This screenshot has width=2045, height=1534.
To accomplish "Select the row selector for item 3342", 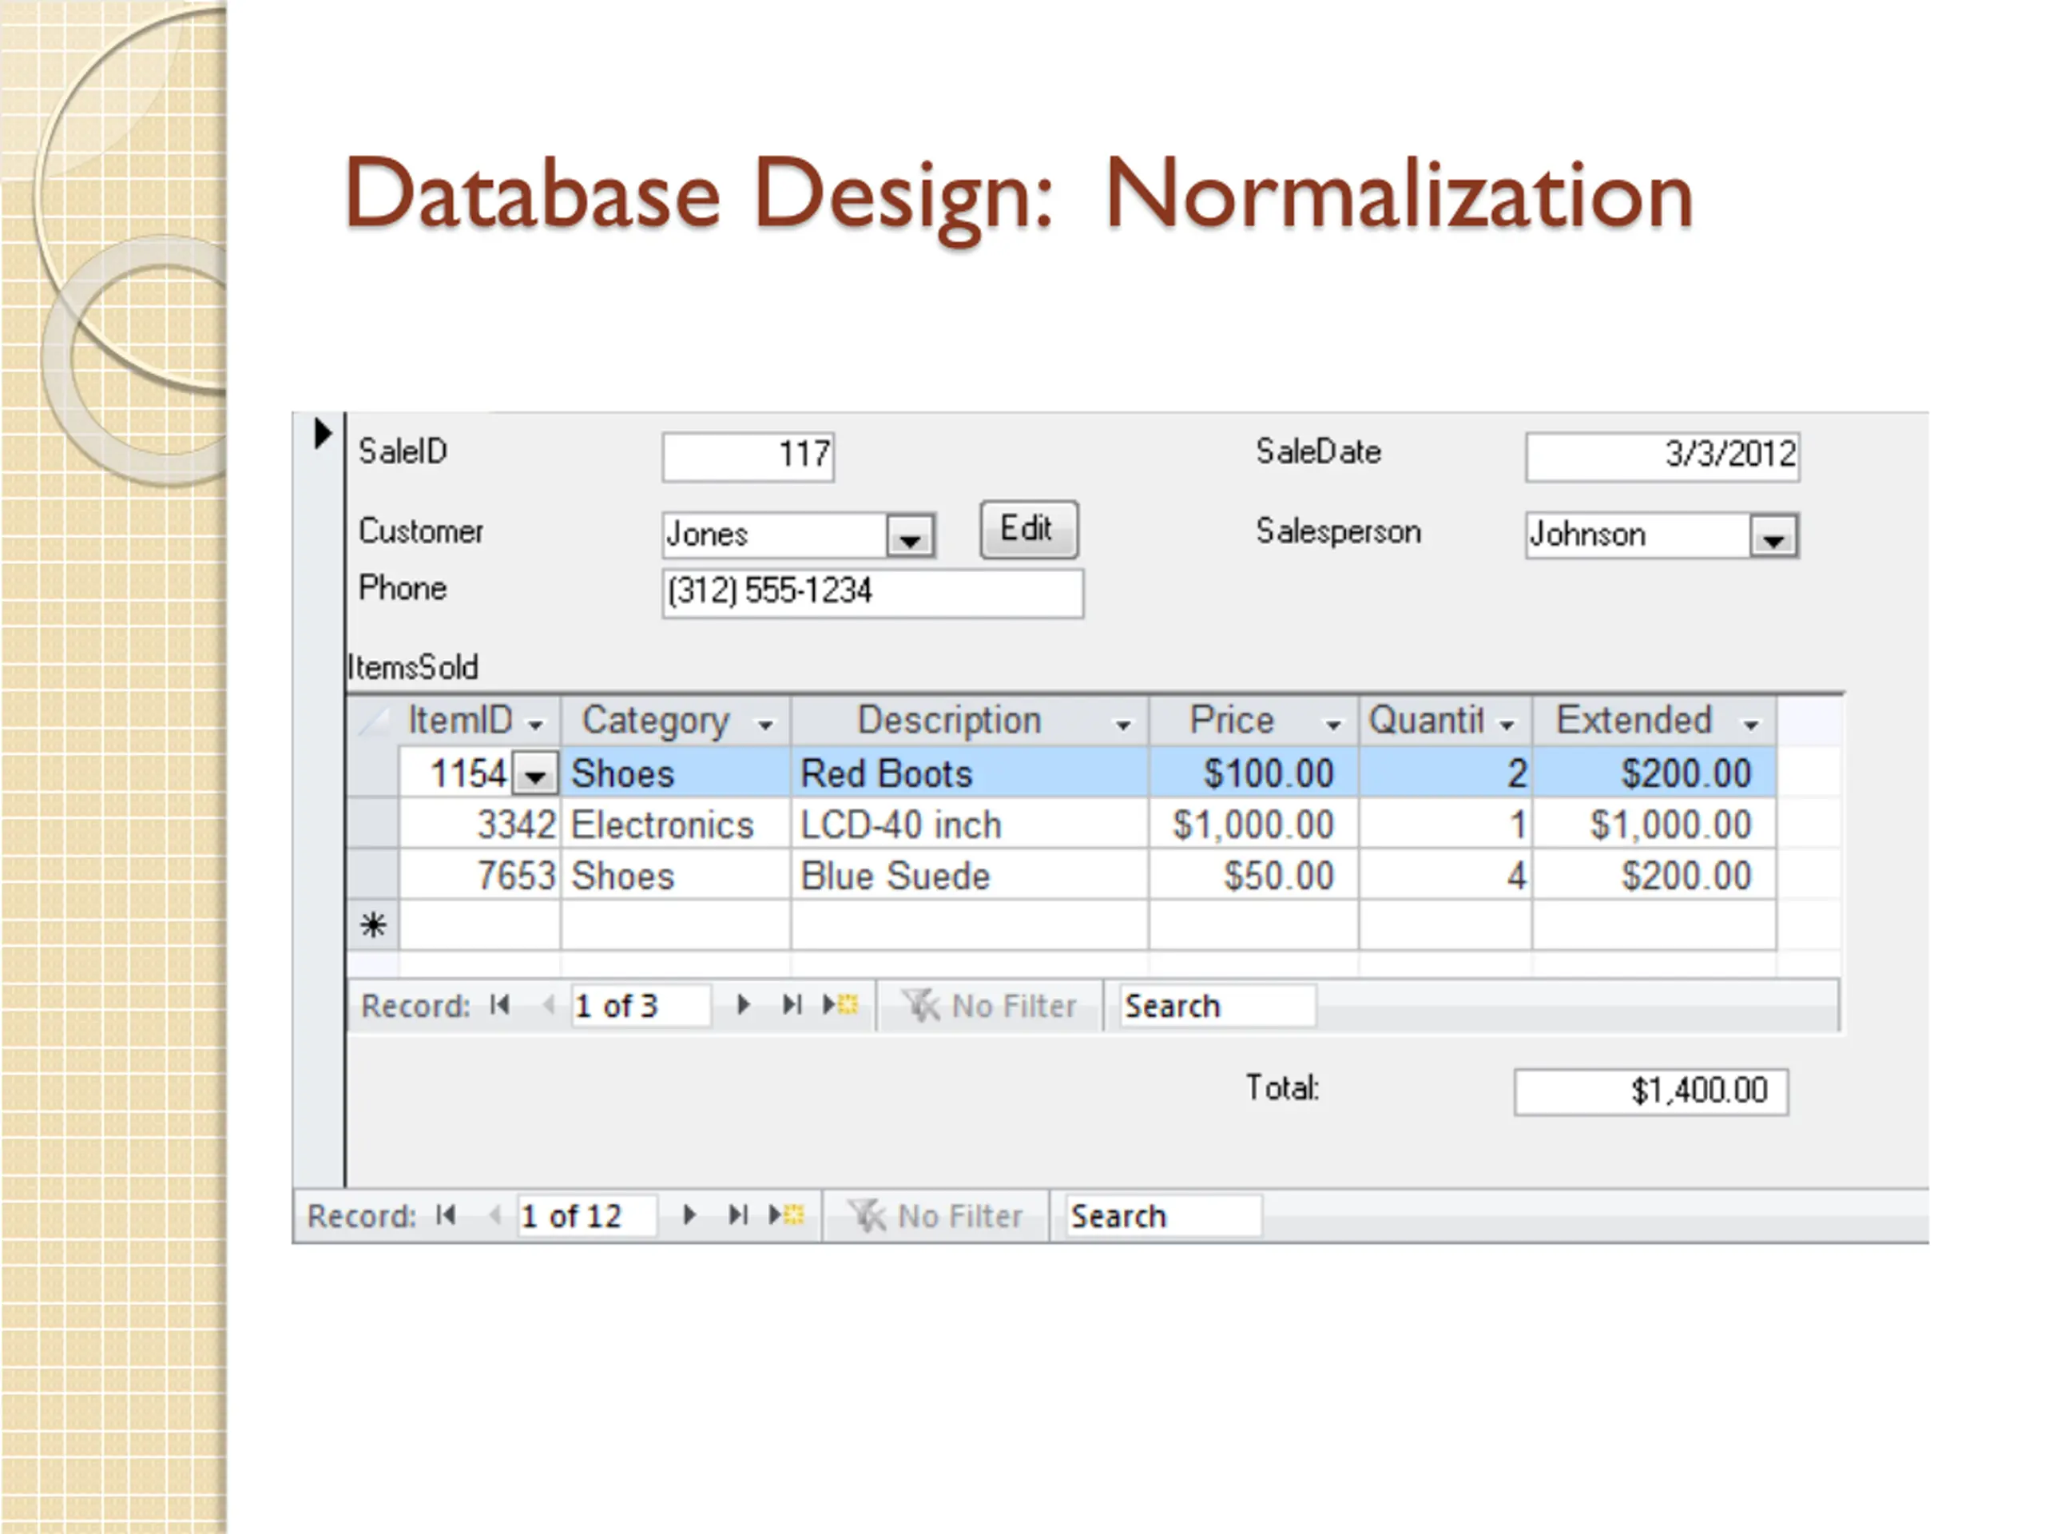I will (x=374, y=823).
